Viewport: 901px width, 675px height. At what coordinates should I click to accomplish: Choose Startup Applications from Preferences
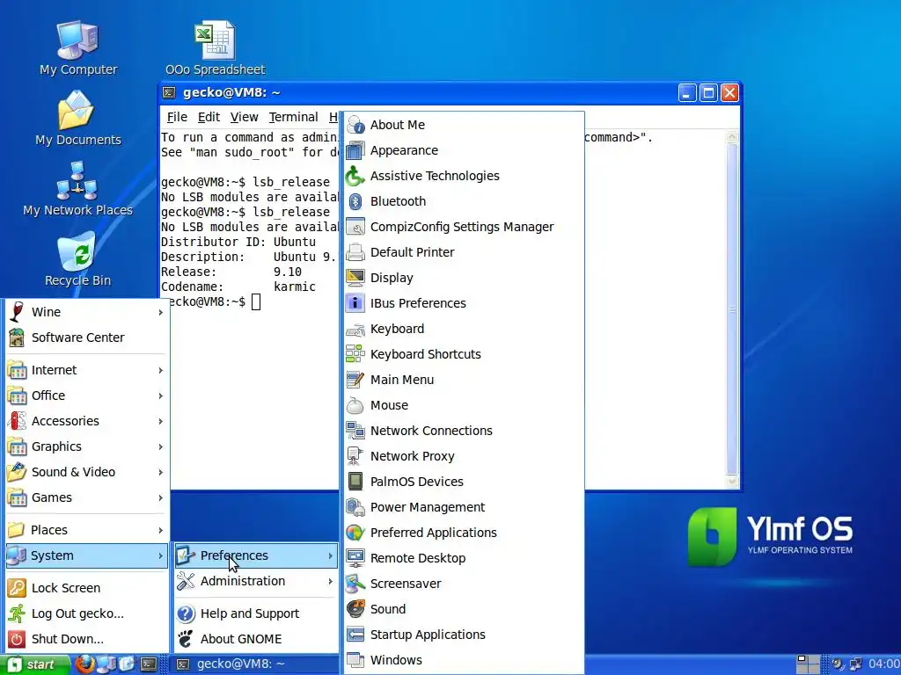coord(465,635)
